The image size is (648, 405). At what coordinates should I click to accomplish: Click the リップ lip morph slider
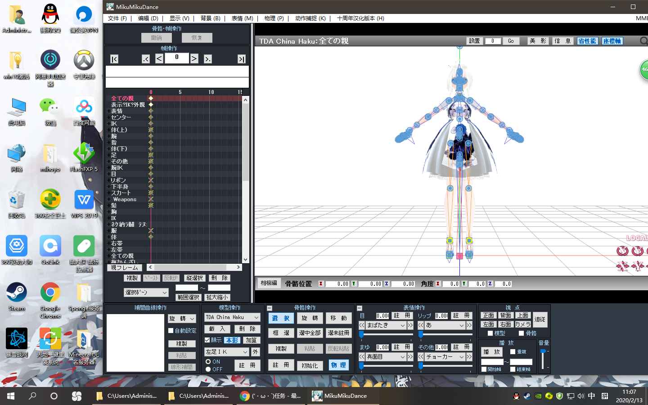point(420,334)
